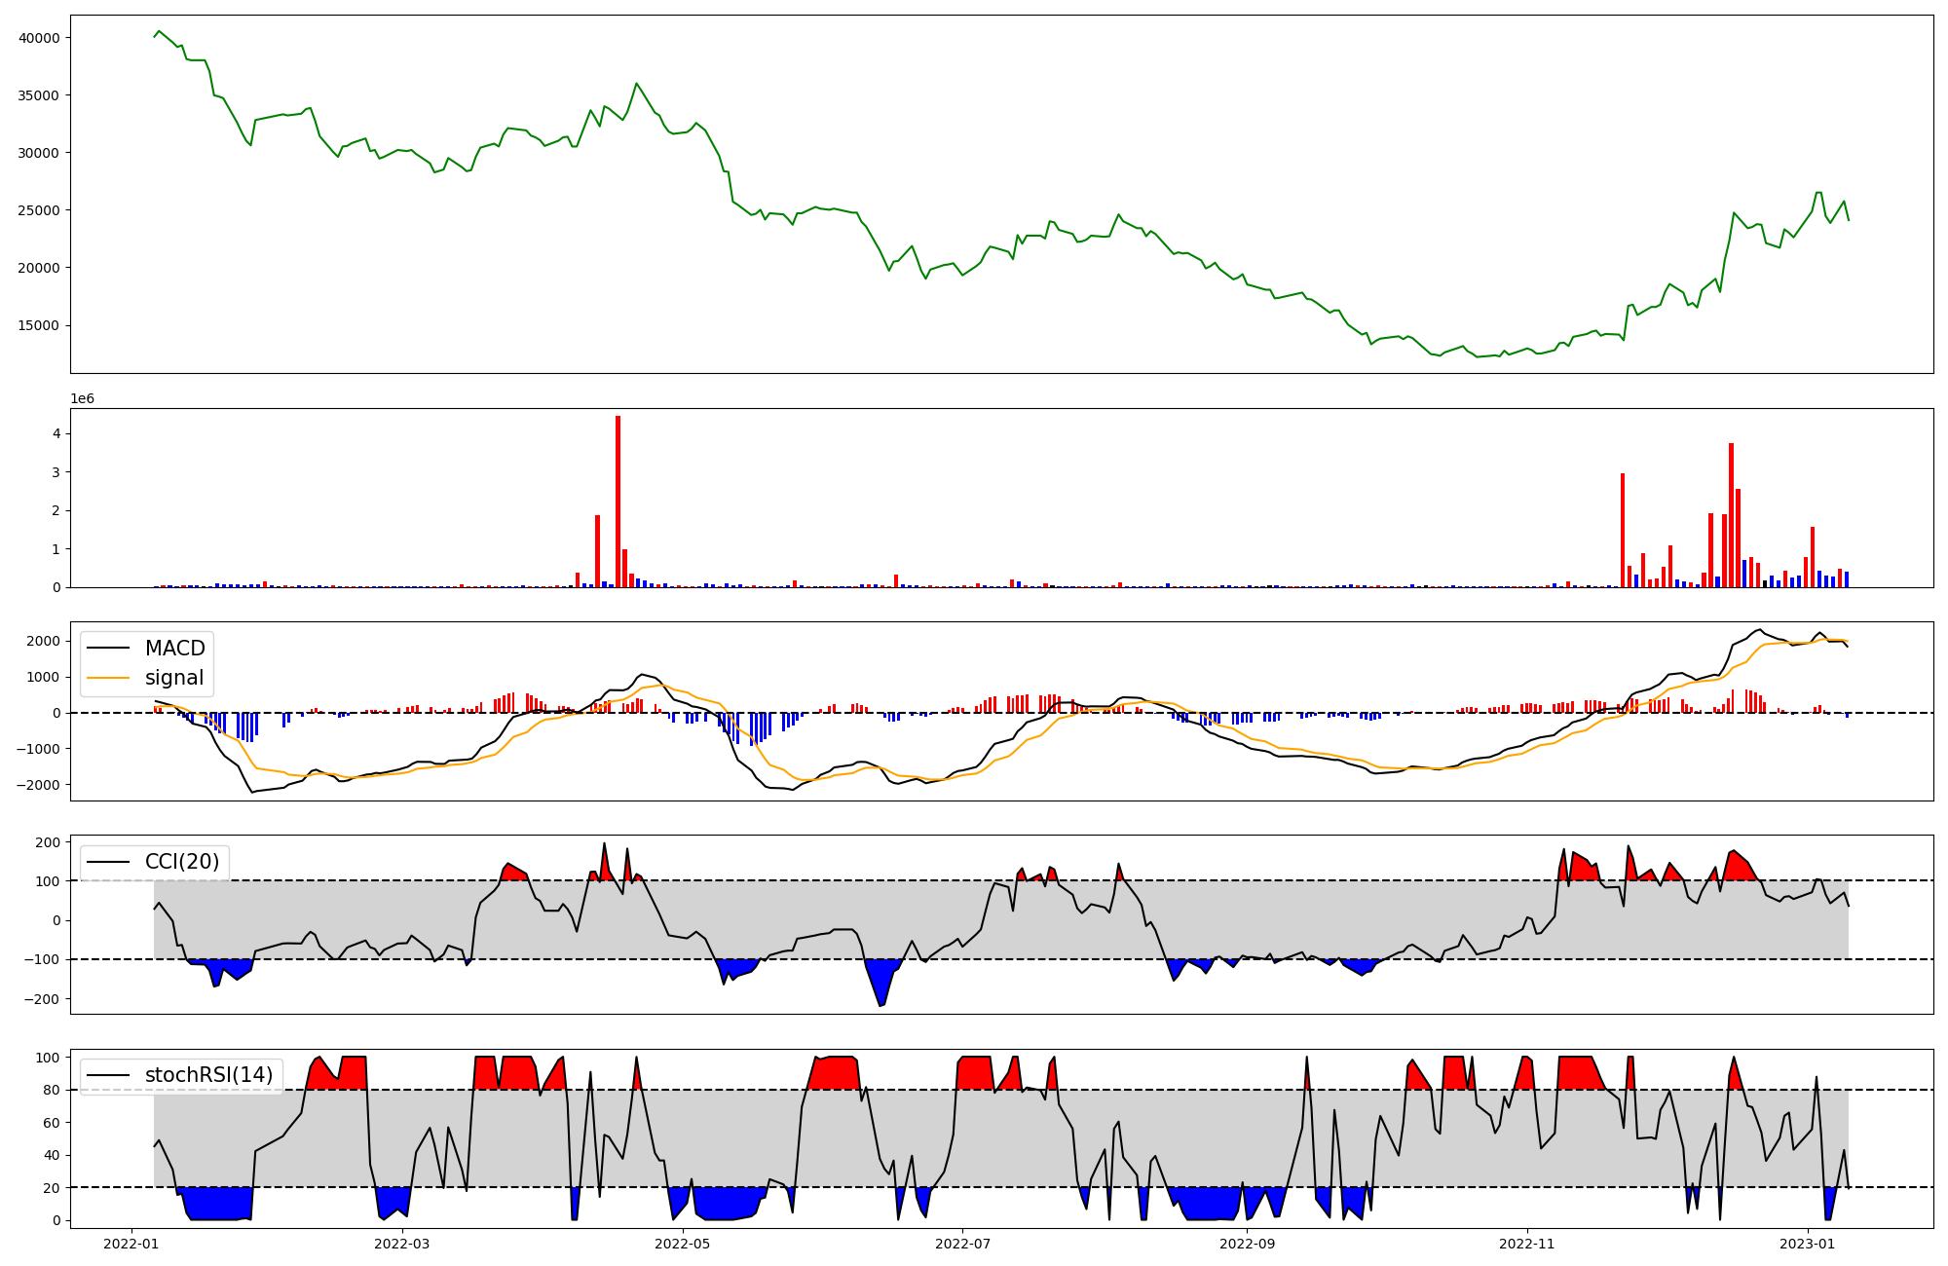The height and width of the screenshot is (1266, 1948).
Task: Click the 200 CCI axis label
Action: (x=49, y=842)
